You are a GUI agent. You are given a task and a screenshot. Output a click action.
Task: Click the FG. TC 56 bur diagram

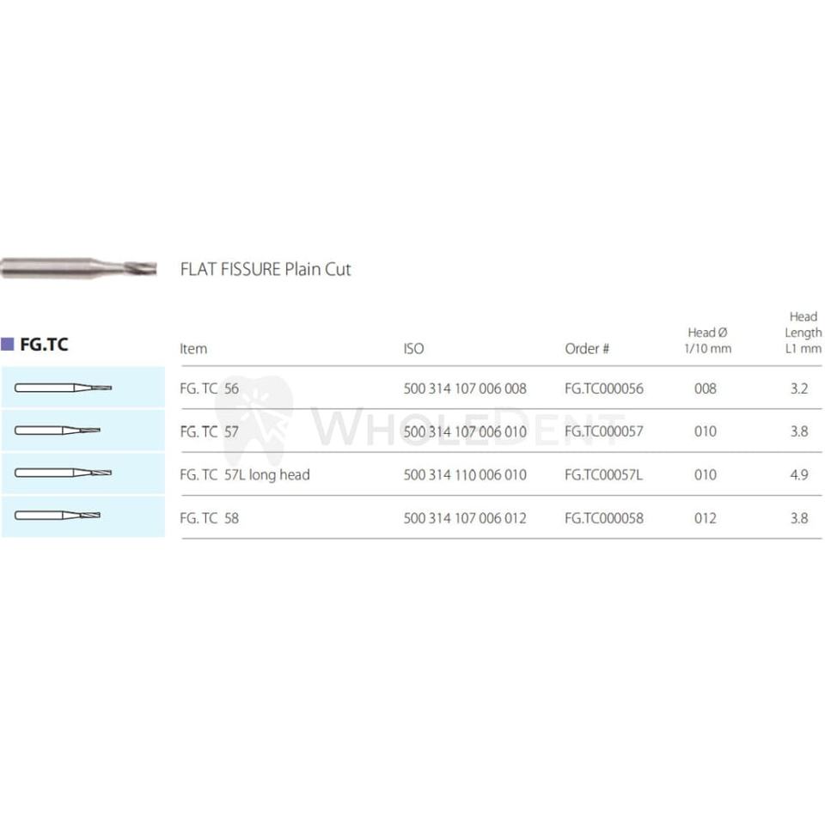(x=64, y=388)
